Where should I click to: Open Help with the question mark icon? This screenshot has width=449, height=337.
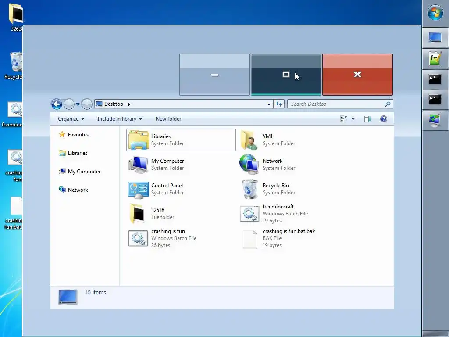pos(383,119)
